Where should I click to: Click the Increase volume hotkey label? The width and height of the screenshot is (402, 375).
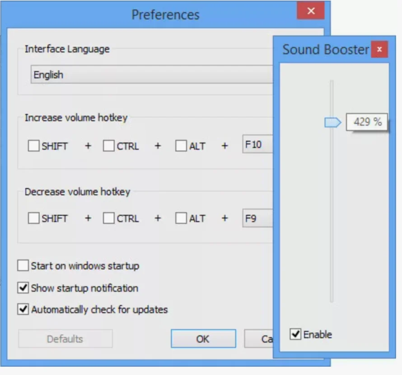pyautogui.click(x=76, y=118)
